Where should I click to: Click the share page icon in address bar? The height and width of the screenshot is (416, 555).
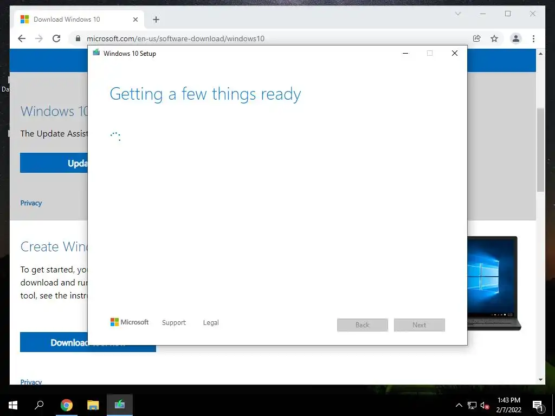477,38
